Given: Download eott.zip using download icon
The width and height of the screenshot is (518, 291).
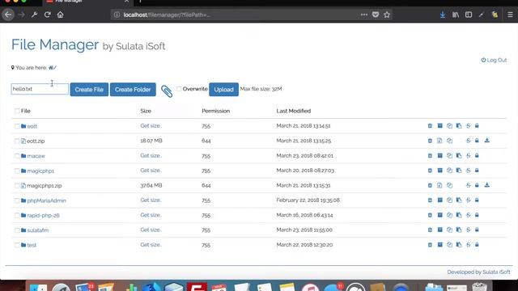Looking at the screenshot, I should point(487,141).
